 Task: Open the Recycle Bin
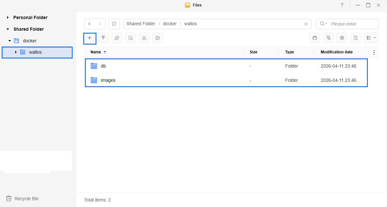(x=26, y=199)
